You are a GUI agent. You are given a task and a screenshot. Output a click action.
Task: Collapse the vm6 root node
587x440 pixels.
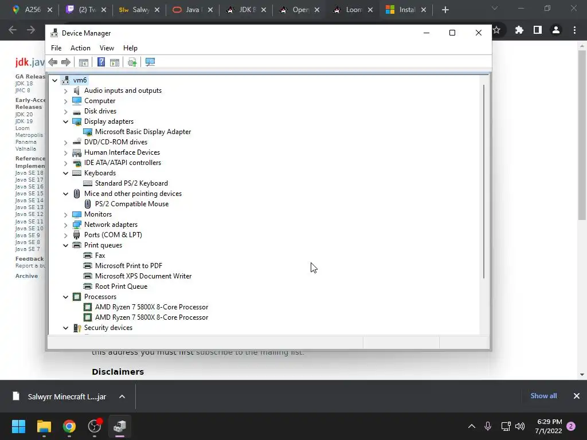coord(54,80)
